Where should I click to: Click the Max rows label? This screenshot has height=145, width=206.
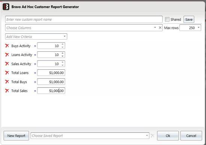(171, 28)
